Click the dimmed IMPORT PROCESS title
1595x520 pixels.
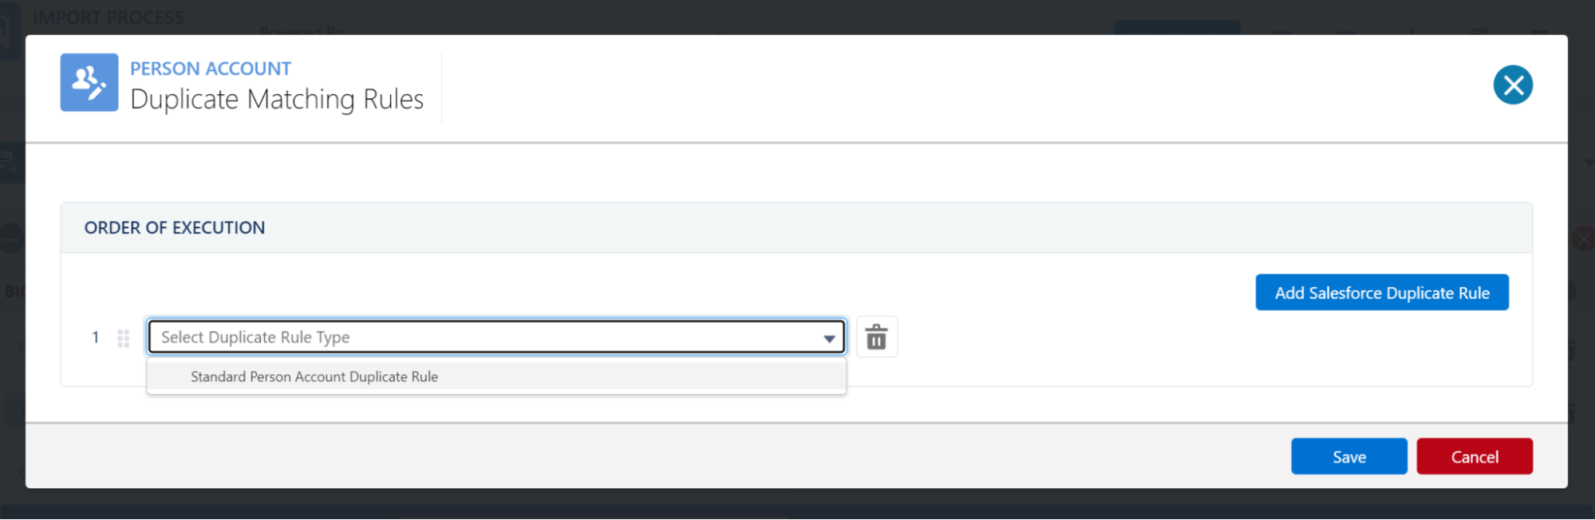click(109, 18)
